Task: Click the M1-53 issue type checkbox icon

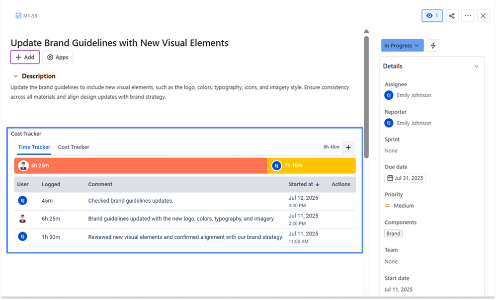Action: click(18, 15)
